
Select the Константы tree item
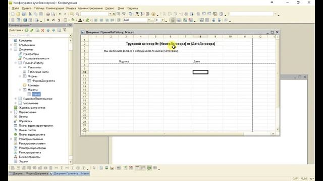[25, 41]
